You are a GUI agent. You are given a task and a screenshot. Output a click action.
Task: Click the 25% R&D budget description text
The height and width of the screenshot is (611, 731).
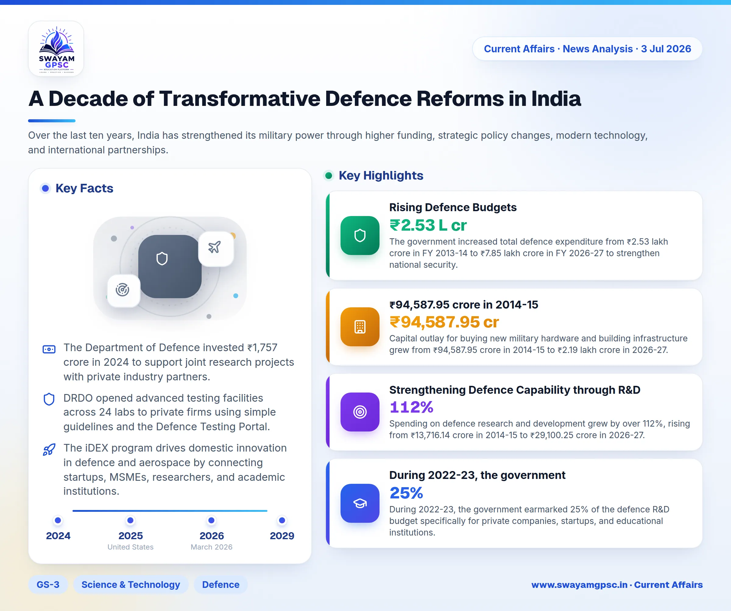[x=529, y=521]
